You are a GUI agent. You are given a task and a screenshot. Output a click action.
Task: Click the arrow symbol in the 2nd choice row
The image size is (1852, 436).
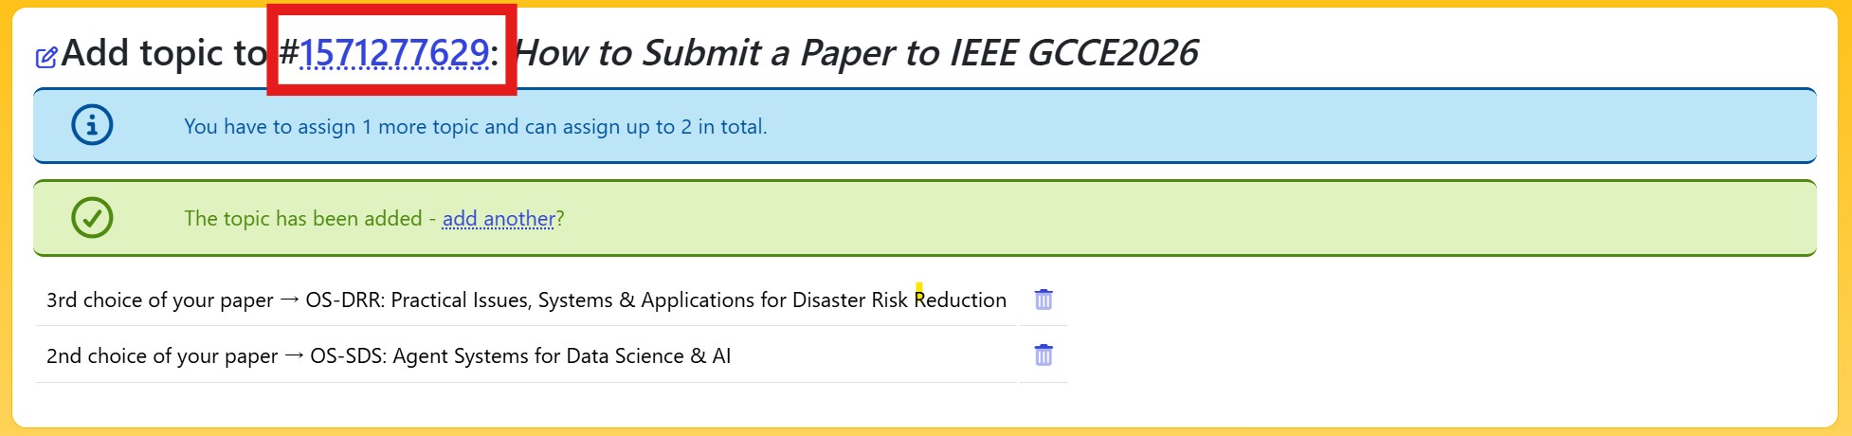(294, 356)
